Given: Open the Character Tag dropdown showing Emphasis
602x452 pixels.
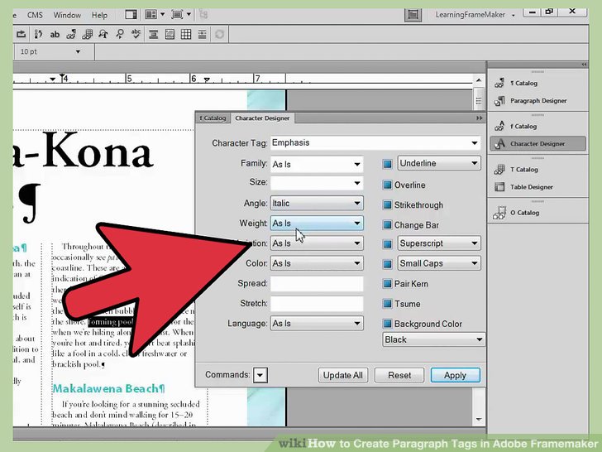Looking at the screenshot, I should (x=375, y=142).
